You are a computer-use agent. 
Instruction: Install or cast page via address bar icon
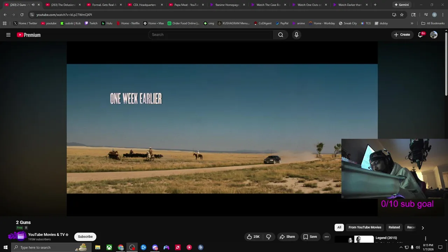[394, 15]
